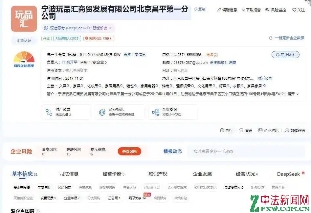This screenshot has width=311, height=213.
Task: Find 附近公司 nearby companies
Action: (265, 78)
